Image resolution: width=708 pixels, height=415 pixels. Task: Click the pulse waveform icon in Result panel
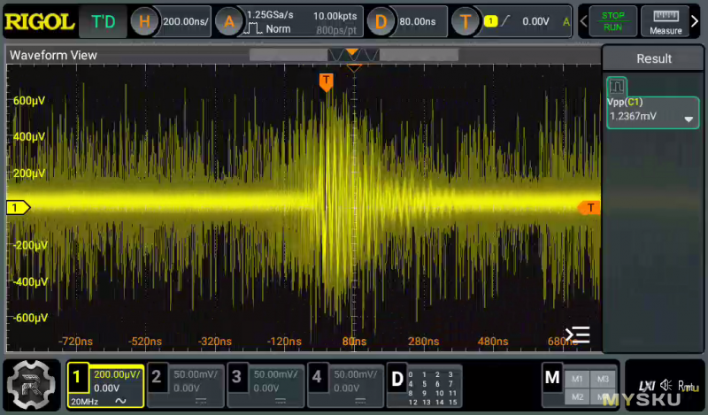617,87
